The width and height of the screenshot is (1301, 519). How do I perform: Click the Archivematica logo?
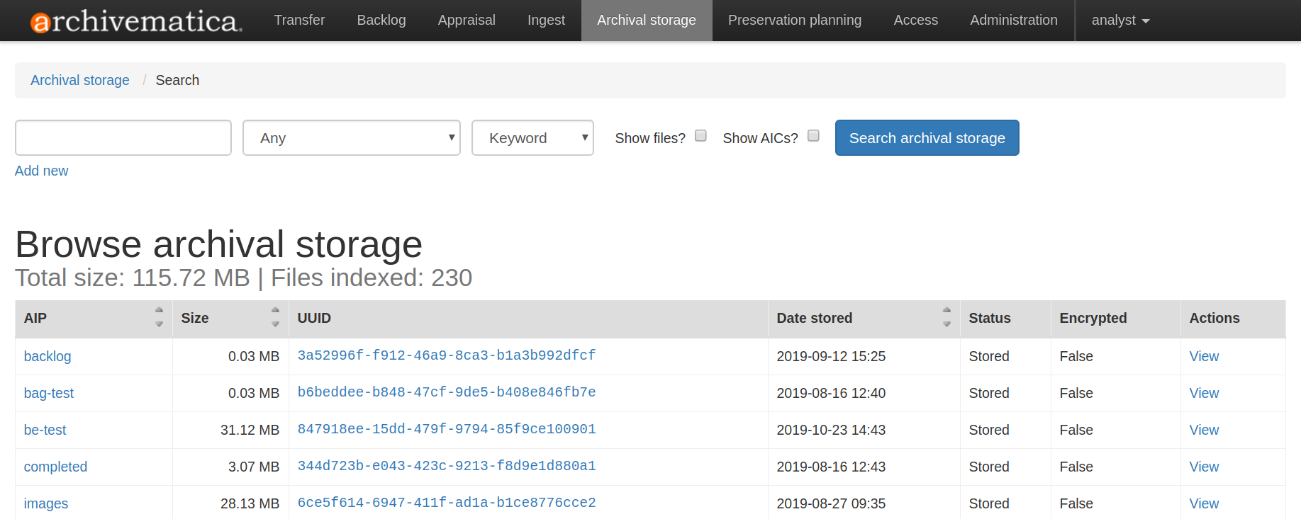click(x=136, y=21)
